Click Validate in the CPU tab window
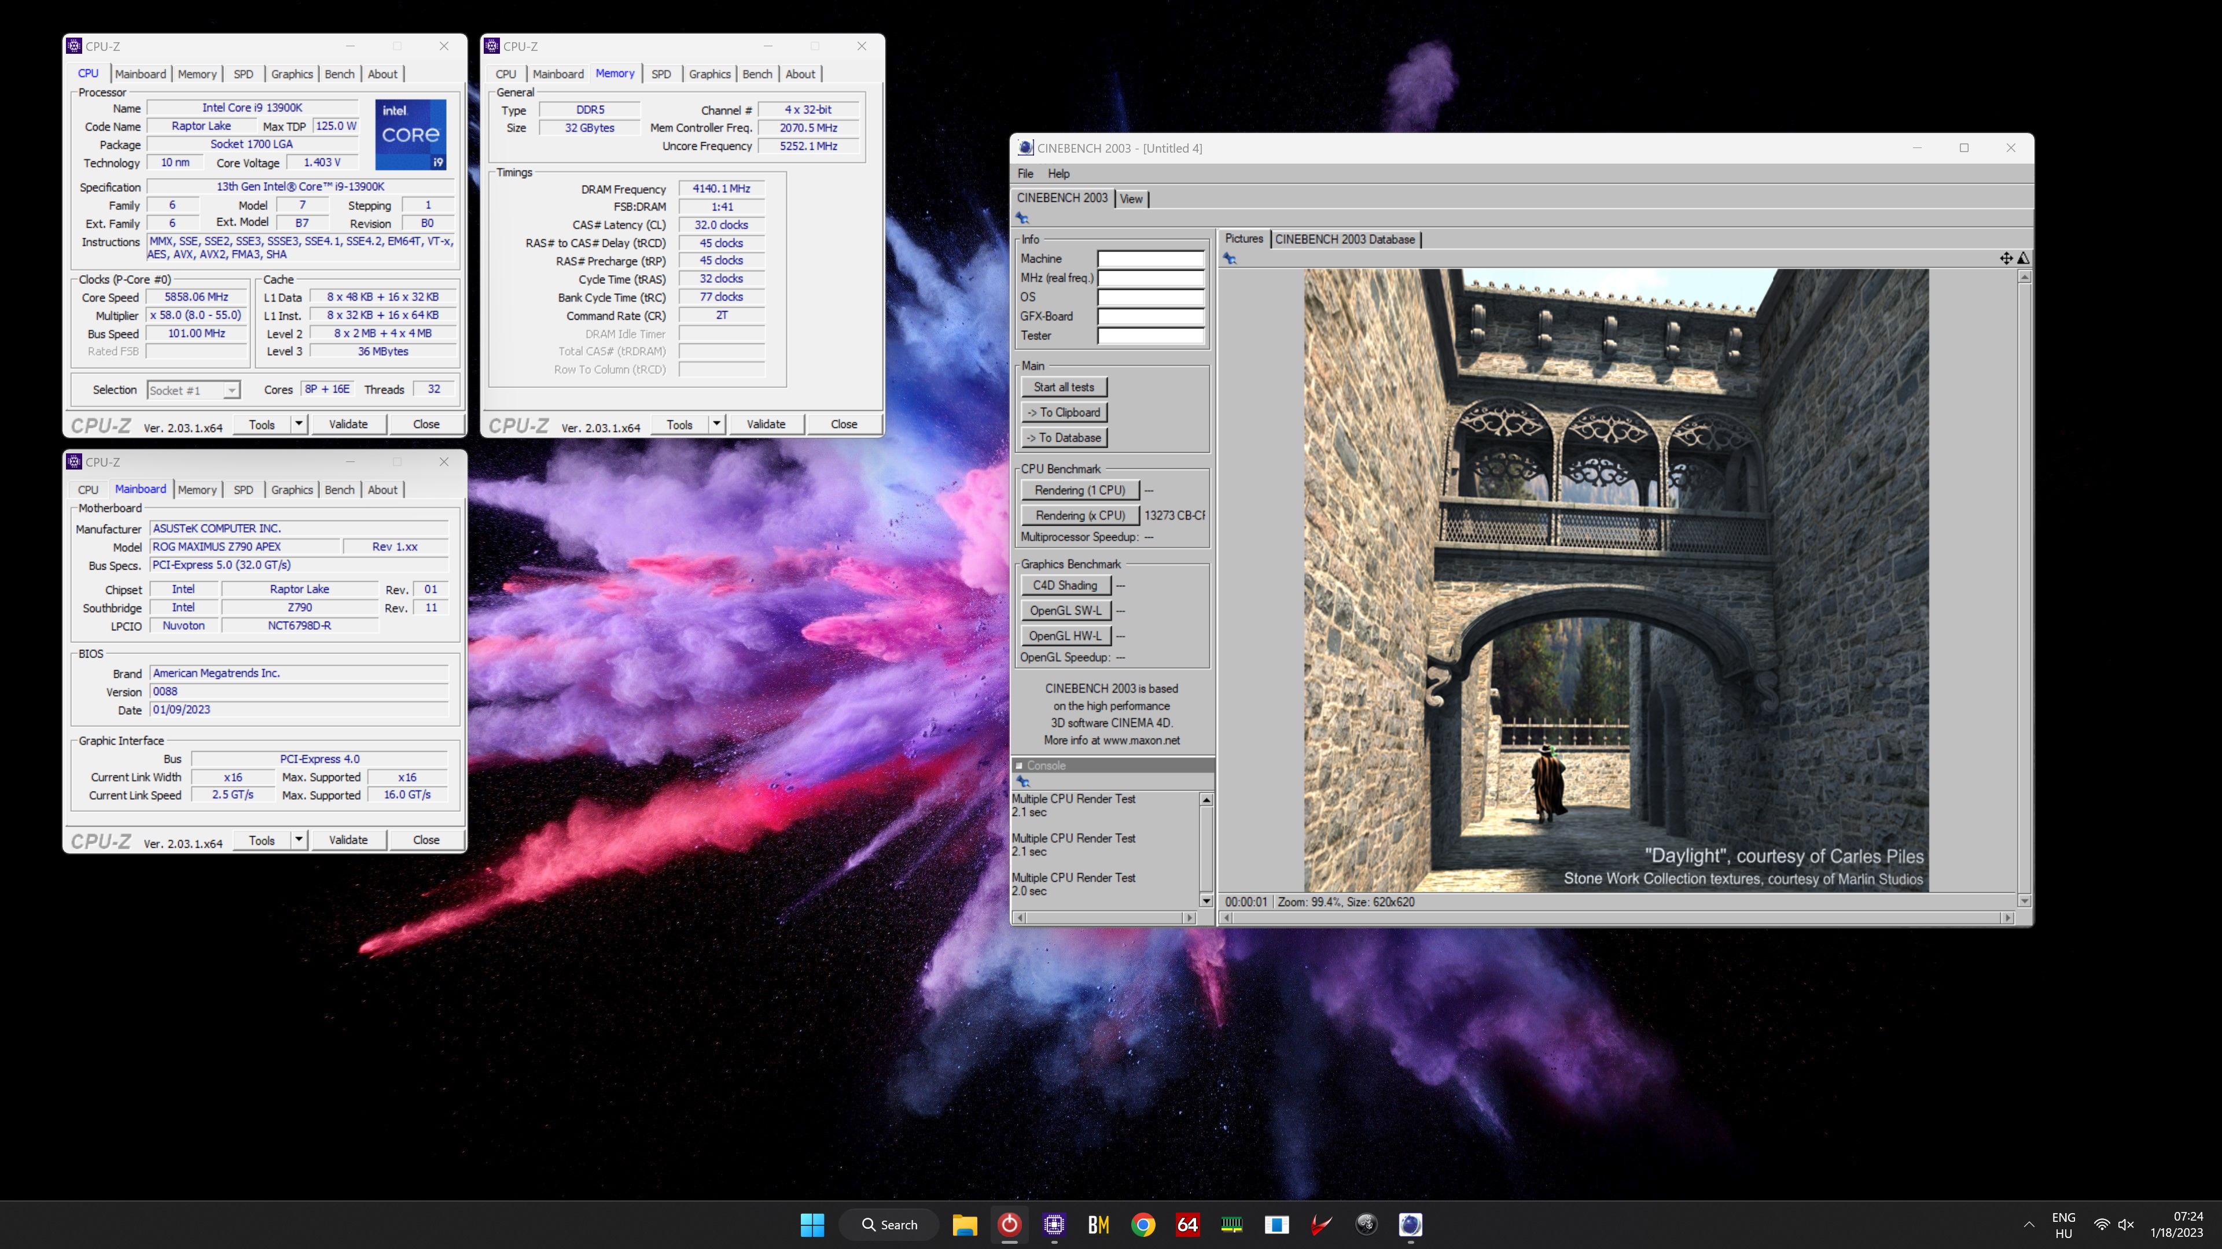 [x=348, y=424]
